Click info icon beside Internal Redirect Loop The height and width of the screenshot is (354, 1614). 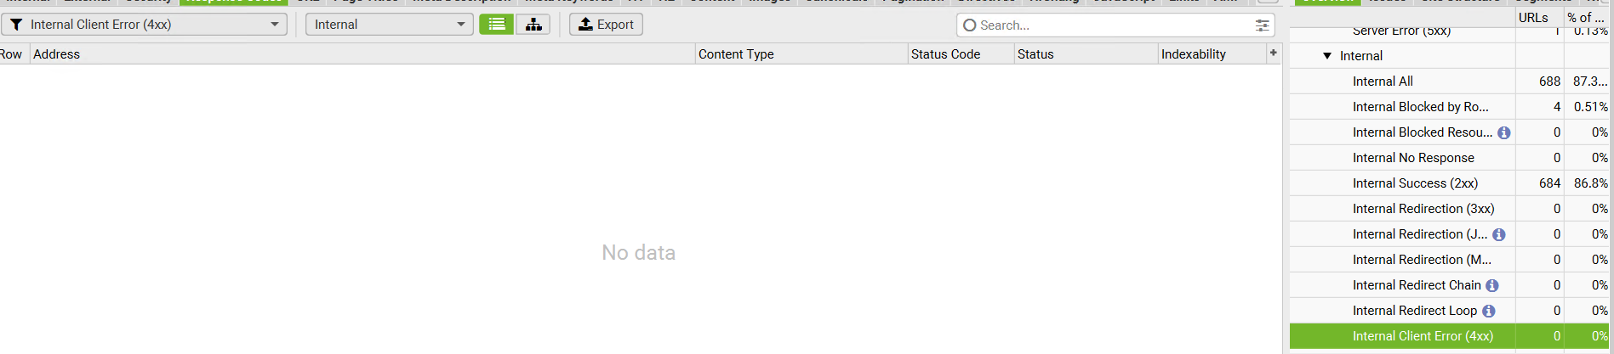point(1488,311)
